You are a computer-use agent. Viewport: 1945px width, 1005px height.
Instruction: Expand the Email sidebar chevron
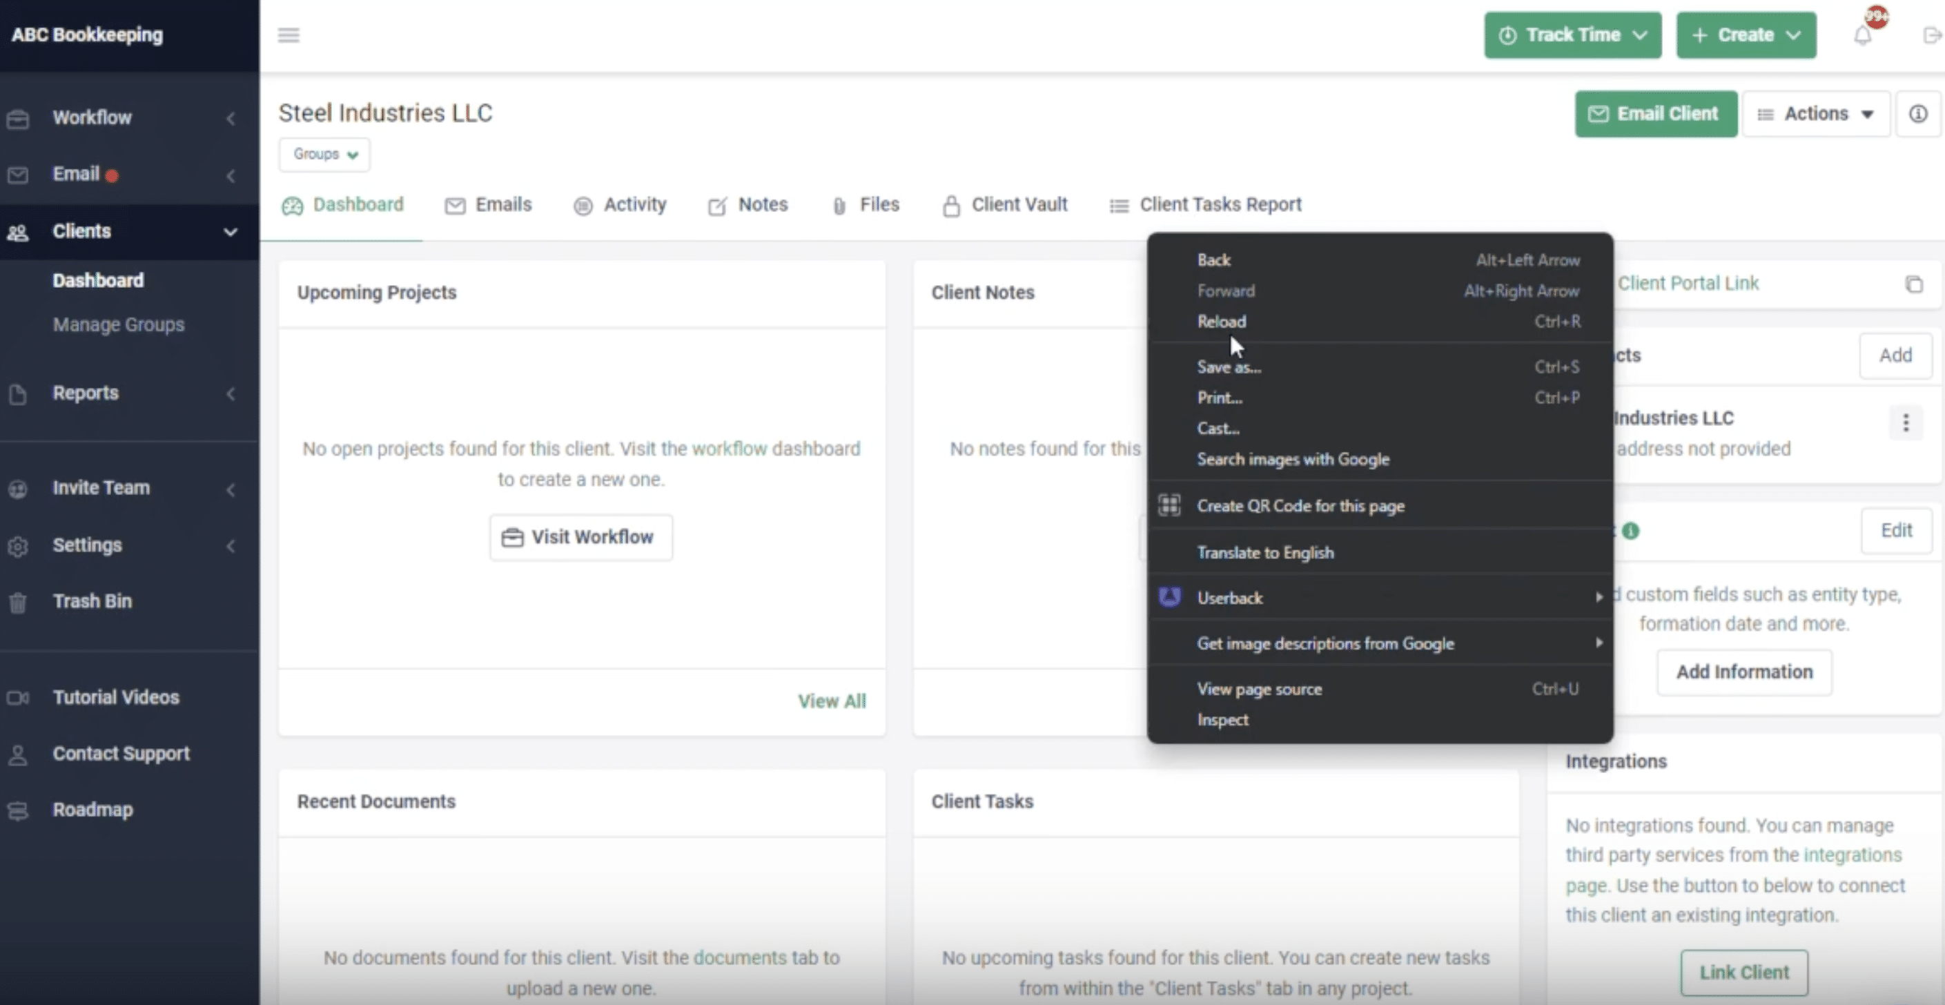click(231, 176)
